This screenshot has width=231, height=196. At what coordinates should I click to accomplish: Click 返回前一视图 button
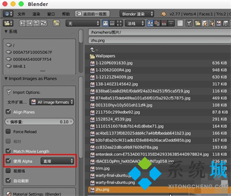tap(92, 14)
